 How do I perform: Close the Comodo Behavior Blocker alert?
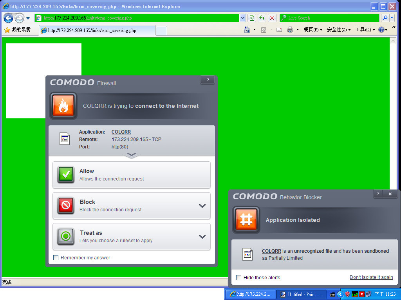coord(390,194)
